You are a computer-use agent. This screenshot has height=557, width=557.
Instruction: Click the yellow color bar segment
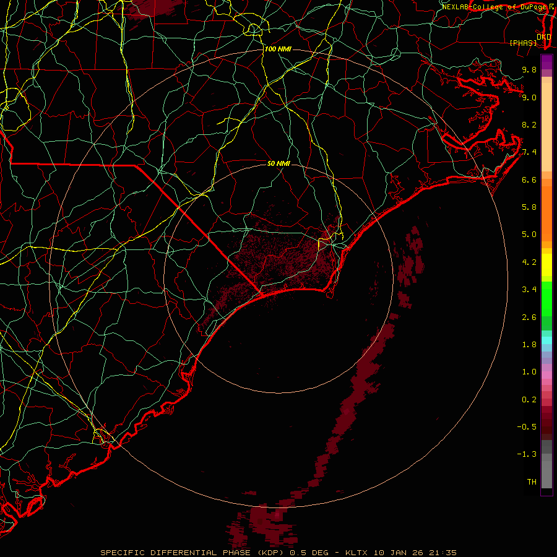546,265
